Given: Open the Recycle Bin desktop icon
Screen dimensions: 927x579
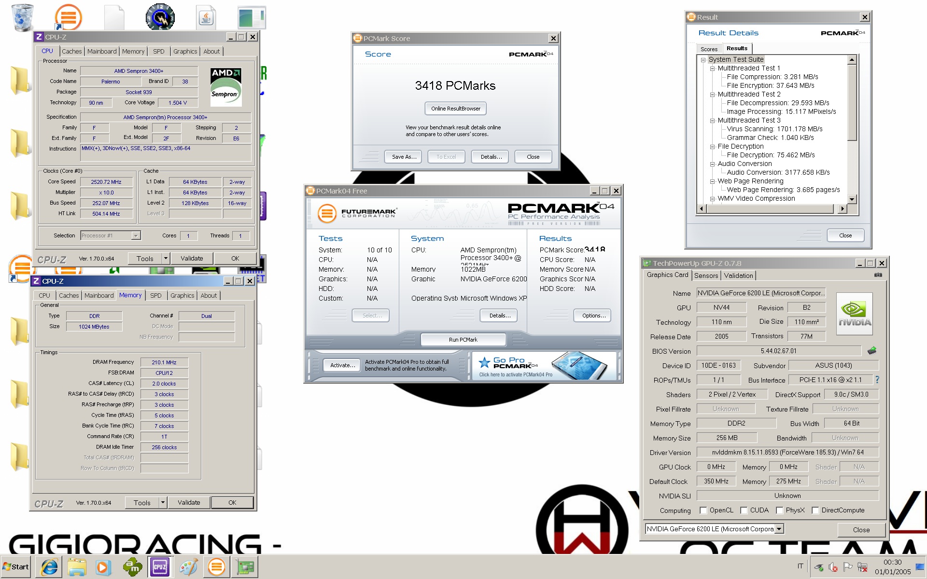Looking at the screenshot, I should coord(22,17).
